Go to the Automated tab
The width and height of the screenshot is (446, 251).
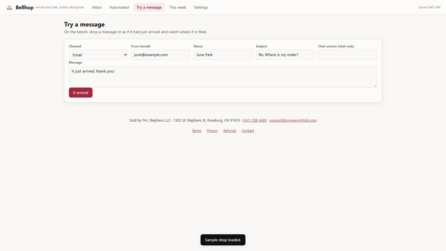(x=119, y=7)
